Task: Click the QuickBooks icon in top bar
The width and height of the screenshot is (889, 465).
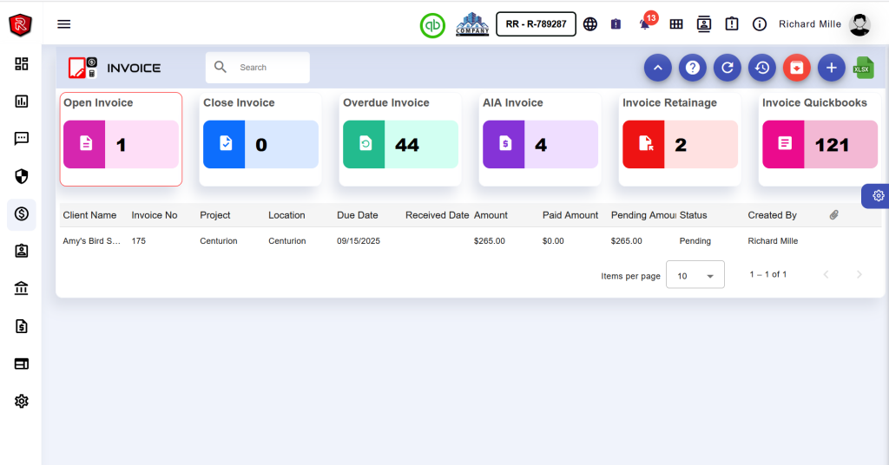Action: [432, 24]
